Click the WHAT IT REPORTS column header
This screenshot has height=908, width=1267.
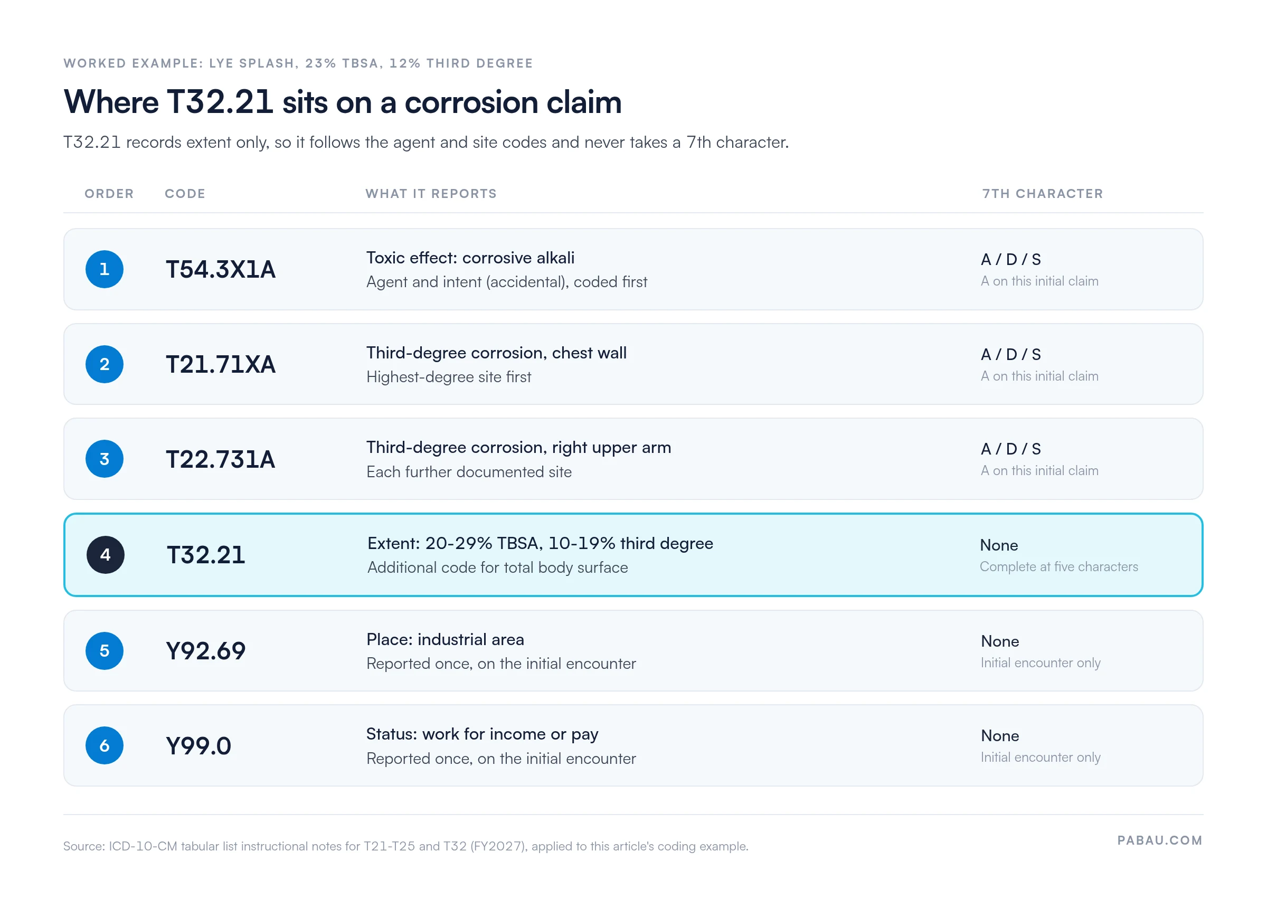point(431,194)
